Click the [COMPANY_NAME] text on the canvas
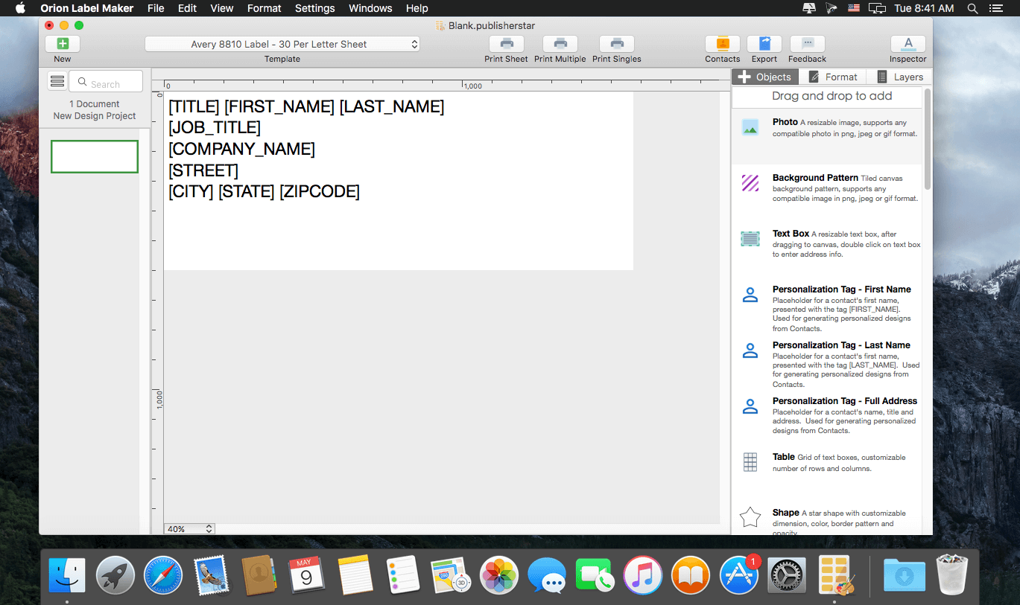Image resolution: width=1020 pixels, height=605 pixels. pos(242,149)
